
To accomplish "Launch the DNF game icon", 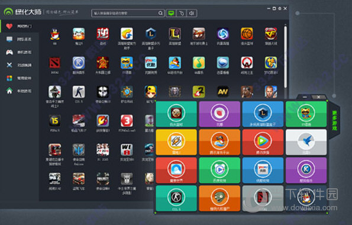I will (x=79, y=34).
